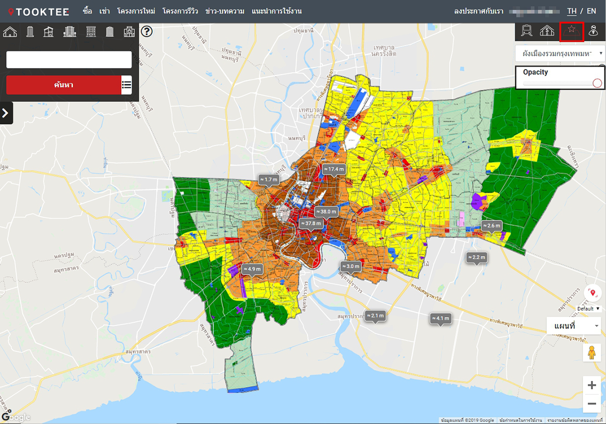Click the locate-me pin icon

click(x=592, y=293)
